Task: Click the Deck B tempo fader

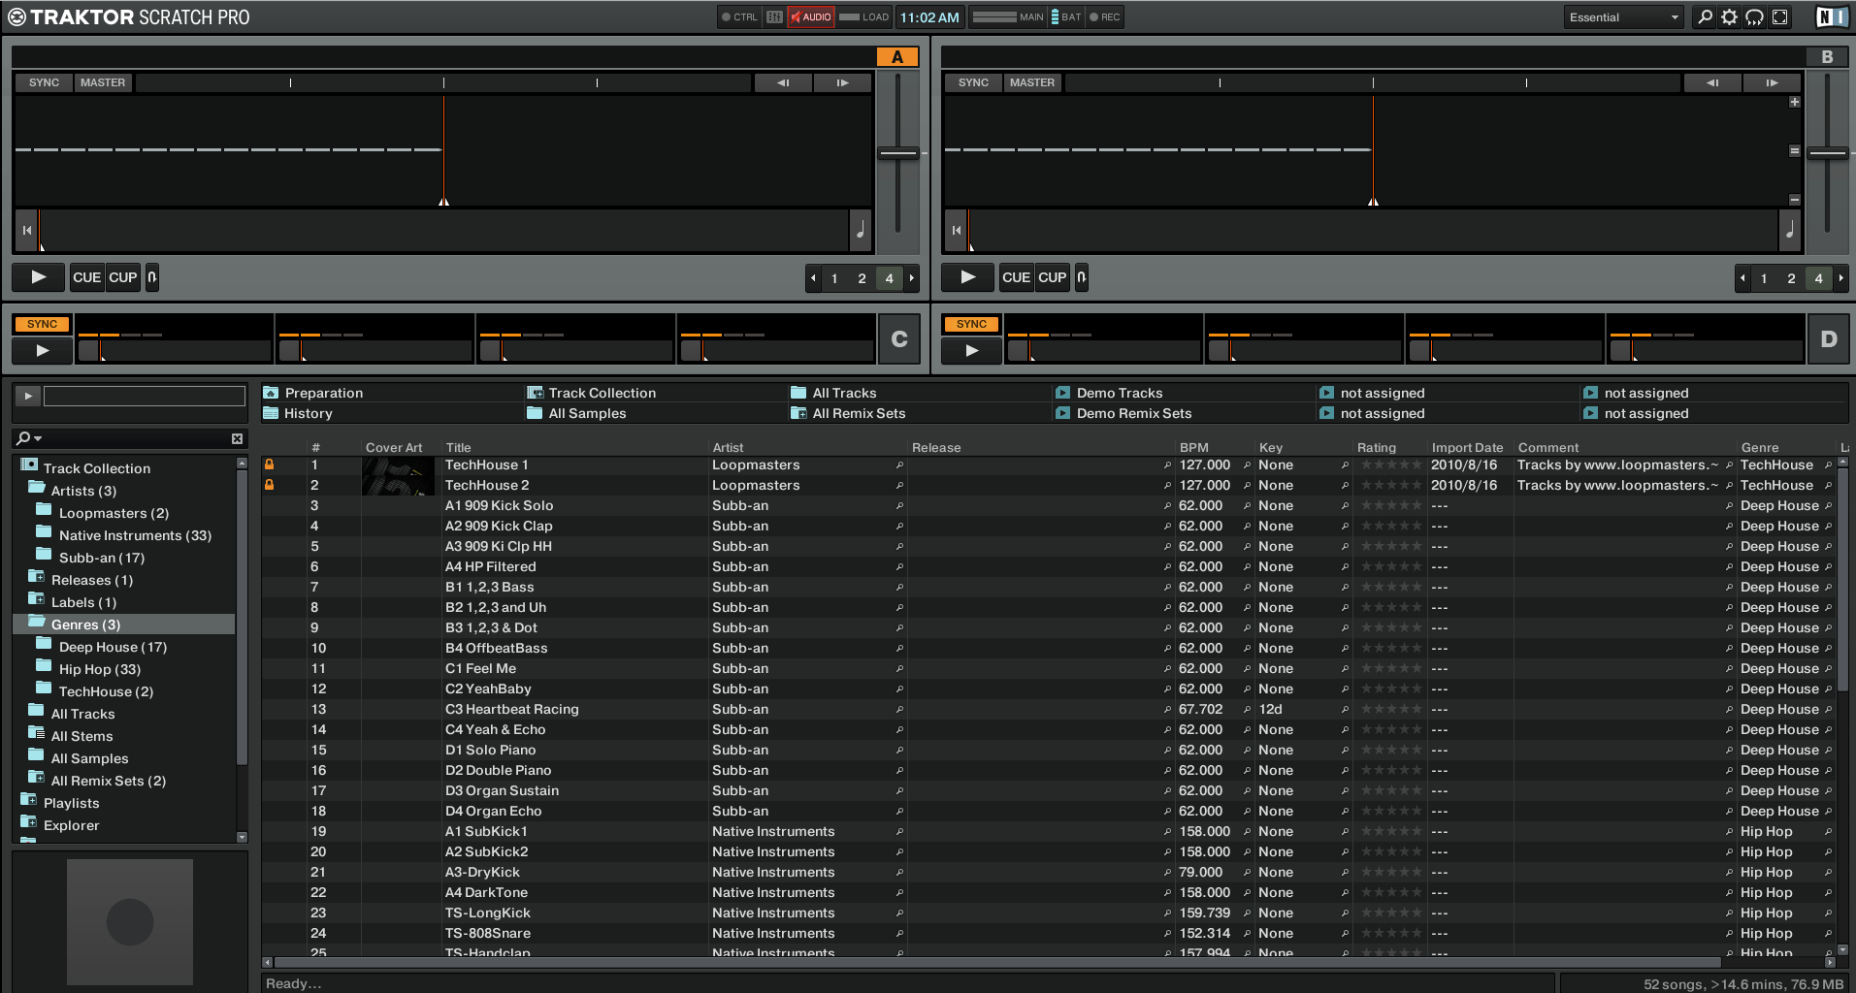Action: coord(1828,153)
